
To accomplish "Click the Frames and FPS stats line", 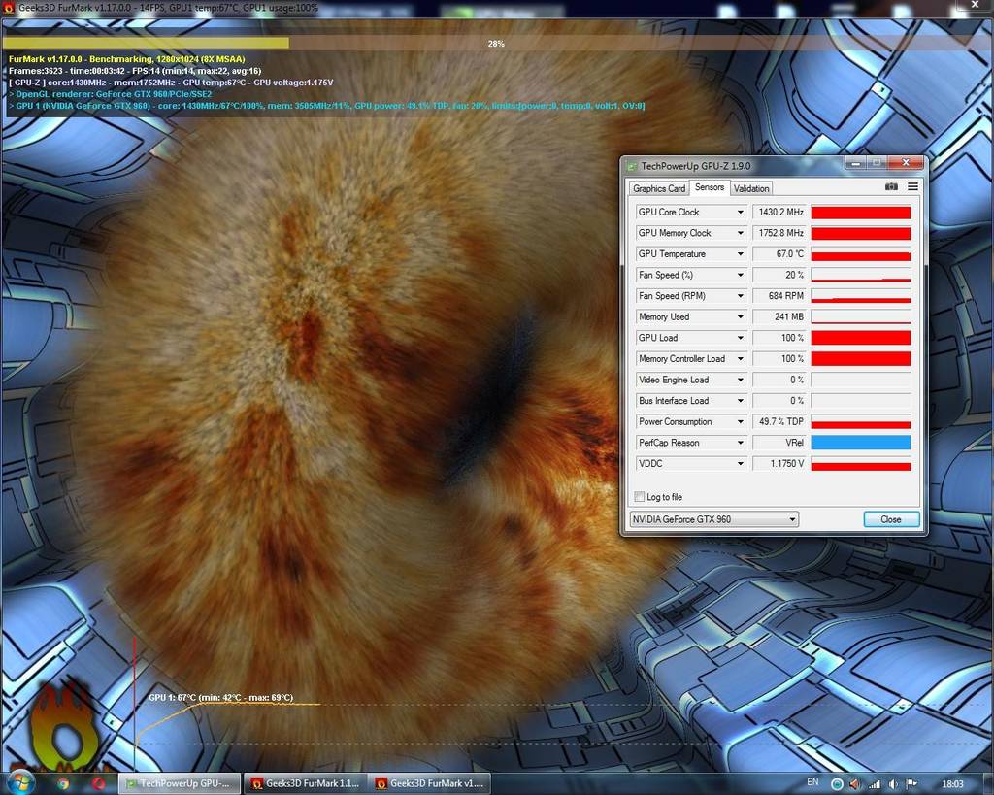I will pos(134,71).
